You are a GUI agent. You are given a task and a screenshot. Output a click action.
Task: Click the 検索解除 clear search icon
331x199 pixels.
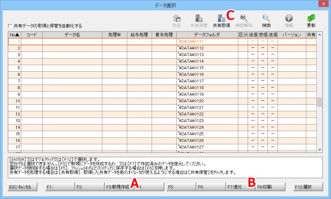point(244,21)
